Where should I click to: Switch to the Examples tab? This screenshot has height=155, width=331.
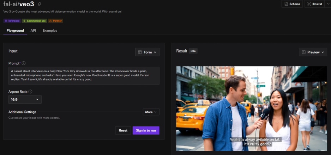[x=50, y=31]
